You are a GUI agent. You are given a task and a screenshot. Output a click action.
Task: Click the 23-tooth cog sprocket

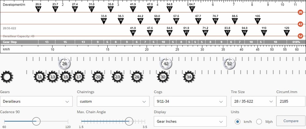point(118,77)
